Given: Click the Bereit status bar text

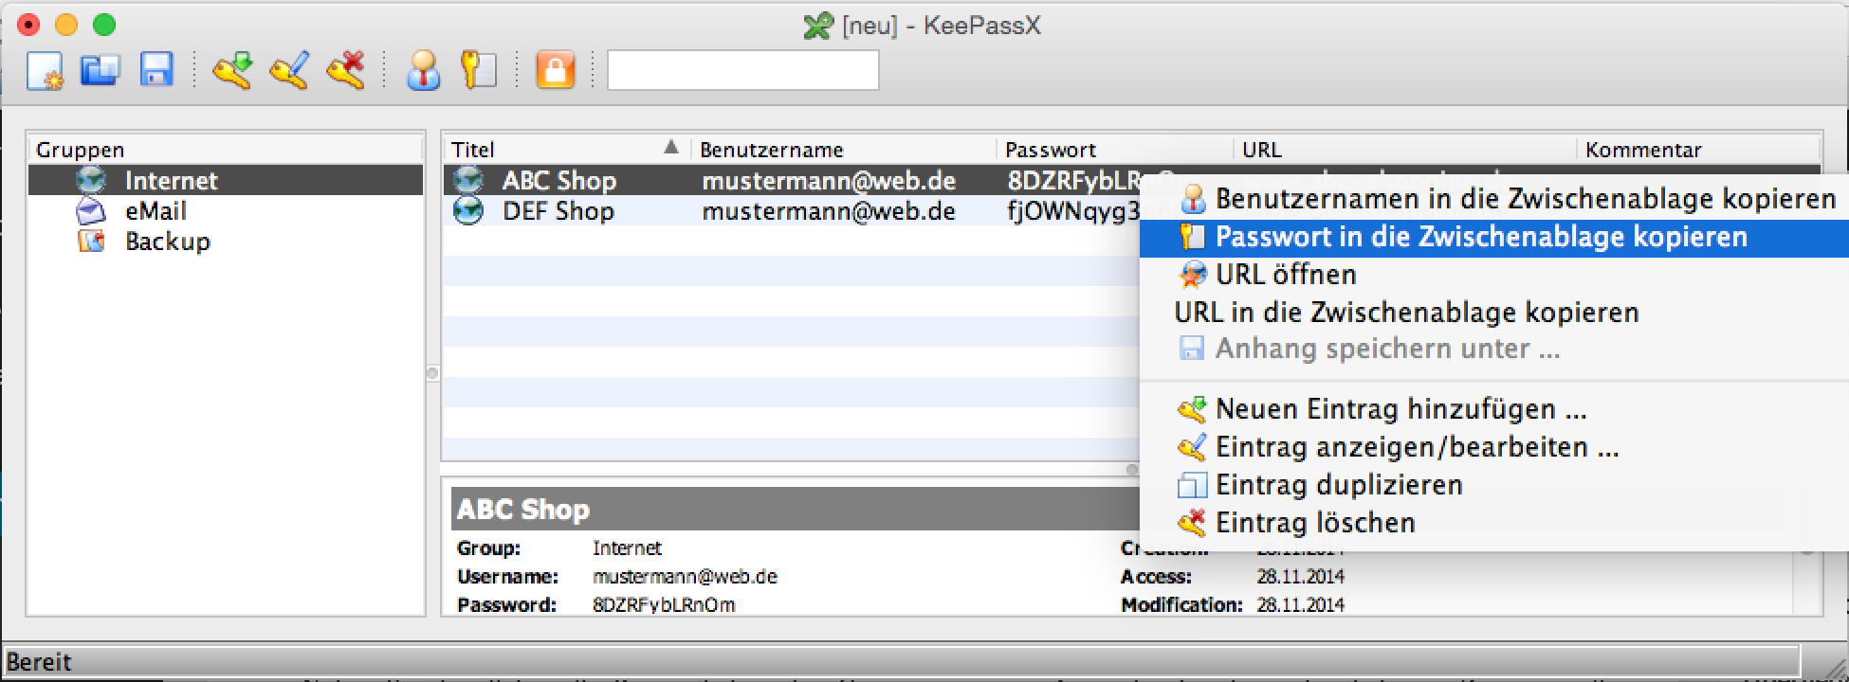Looking at the screenshot, I should [x=39, y=661].
